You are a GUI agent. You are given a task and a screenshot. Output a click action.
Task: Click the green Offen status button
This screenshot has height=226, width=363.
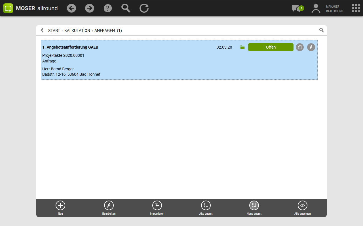[x=271, y=47]
